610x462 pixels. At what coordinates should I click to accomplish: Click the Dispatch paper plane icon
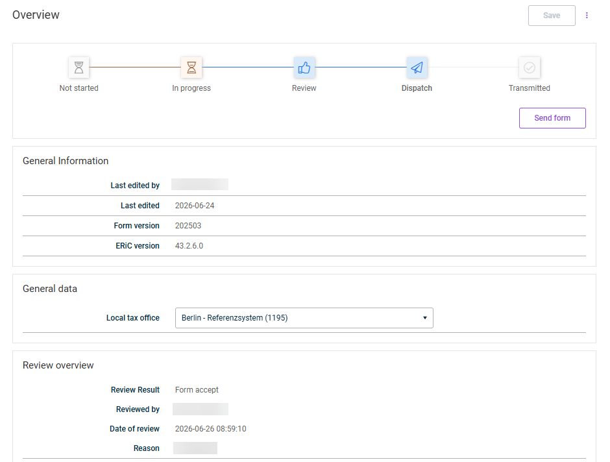coord(417,67)
